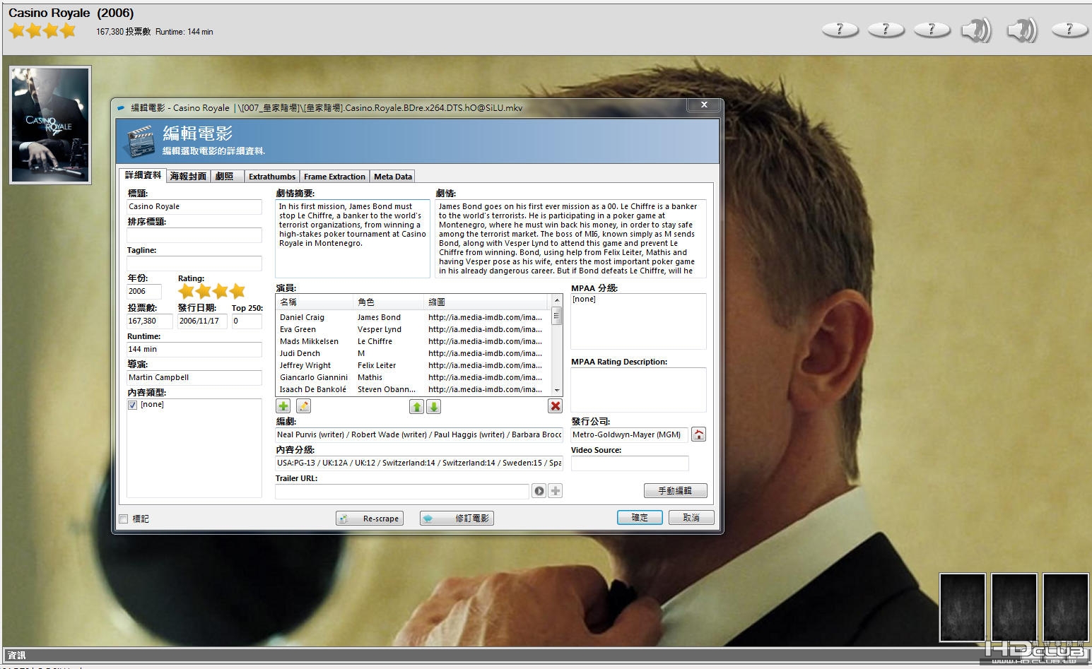Add a new actor with the green plus

pos(283,406)
